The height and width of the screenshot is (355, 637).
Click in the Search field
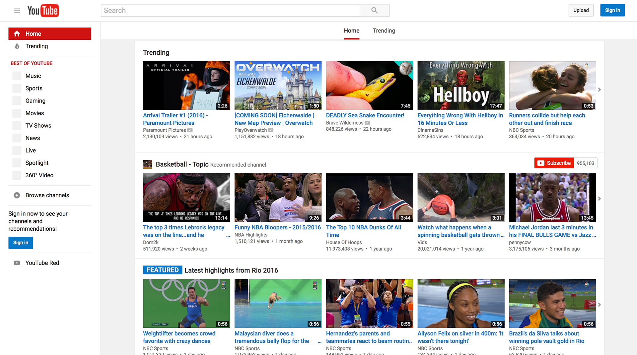click(x=230, y=10)
